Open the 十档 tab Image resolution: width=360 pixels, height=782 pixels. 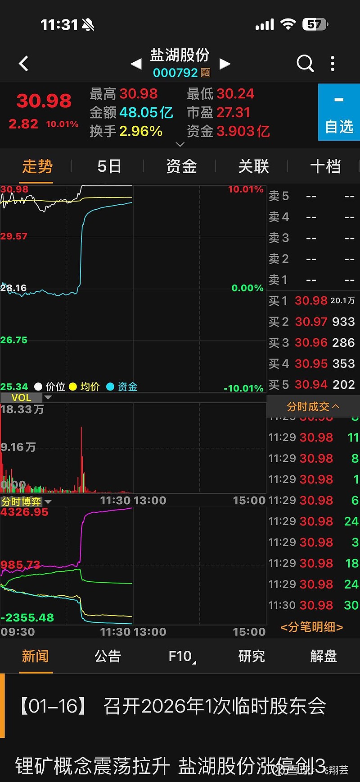coord(325,166)
